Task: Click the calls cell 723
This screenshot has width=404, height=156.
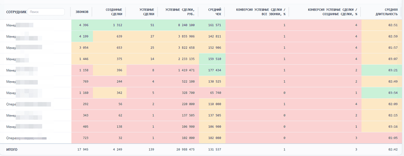Action: pyautogui.click(x=82, y=138)
